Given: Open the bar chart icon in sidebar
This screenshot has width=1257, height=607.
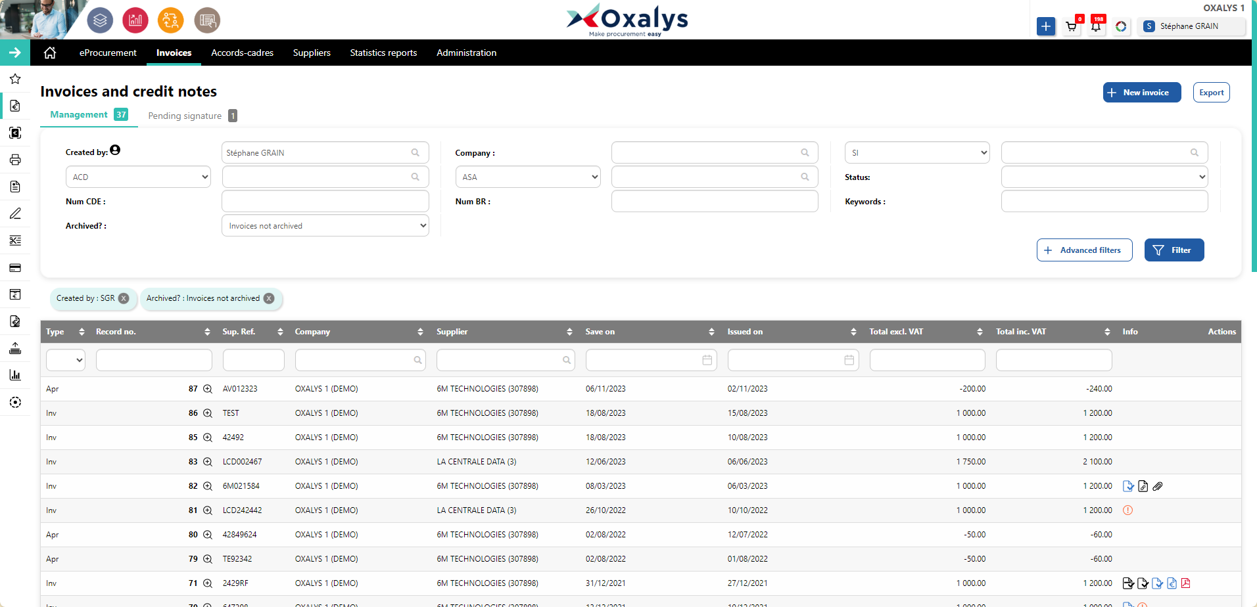Looking at the screenshot, I should [x=15, y=375].
